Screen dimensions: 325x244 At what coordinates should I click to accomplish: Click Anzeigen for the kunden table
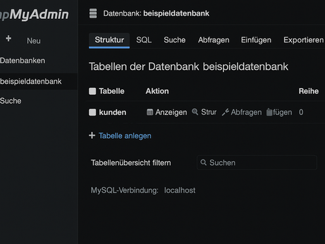[x=171, y=113]
